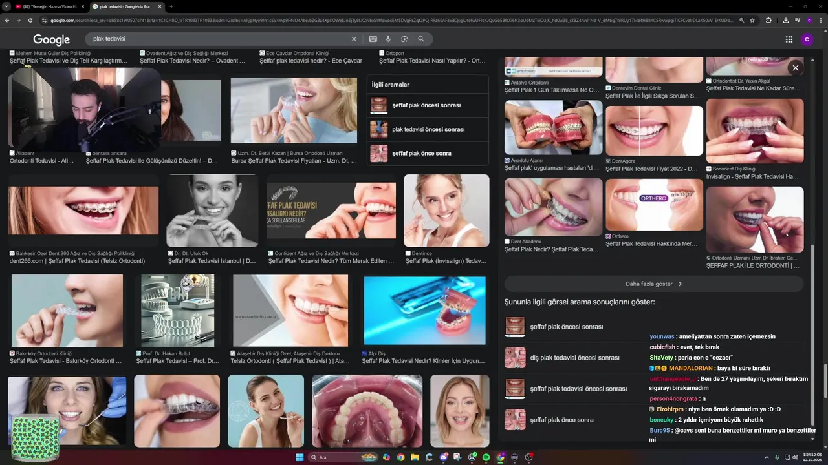Open Chrome extensions puzzle icon

tap(768, 20)
